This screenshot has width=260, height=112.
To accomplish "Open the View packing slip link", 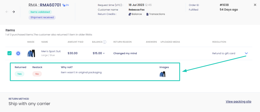I will pyautogui.click(x=238, y=101).
